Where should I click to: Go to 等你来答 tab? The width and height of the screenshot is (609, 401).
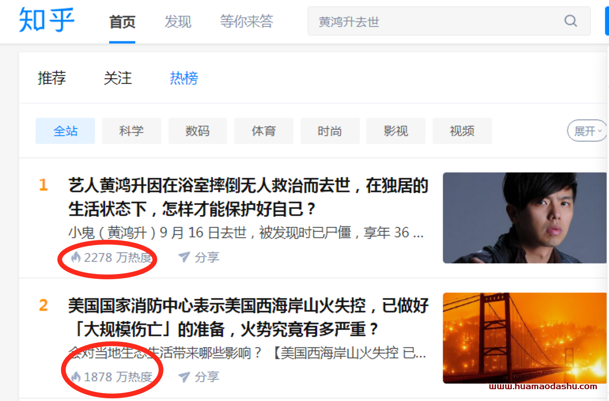[x=247, y=21]
